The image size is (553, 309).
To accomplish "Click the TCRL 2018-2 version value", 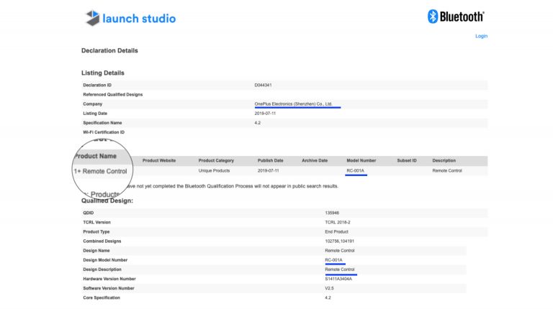I will click(338, 222).
